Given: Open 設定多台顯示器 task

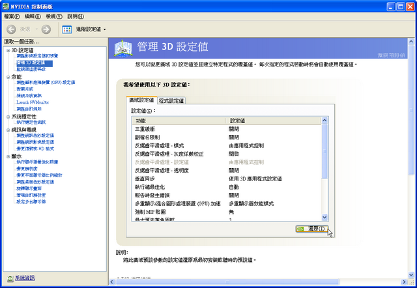Looking at the screenshot, I should pyautogui.click(x=31, y=202).
